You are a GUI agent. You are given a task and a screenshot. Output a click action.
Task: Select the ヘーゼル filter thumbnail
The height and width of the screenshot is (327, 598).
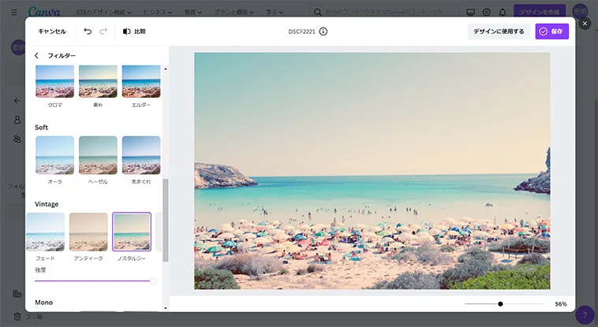pyautogui.click(x=98, y=155)
